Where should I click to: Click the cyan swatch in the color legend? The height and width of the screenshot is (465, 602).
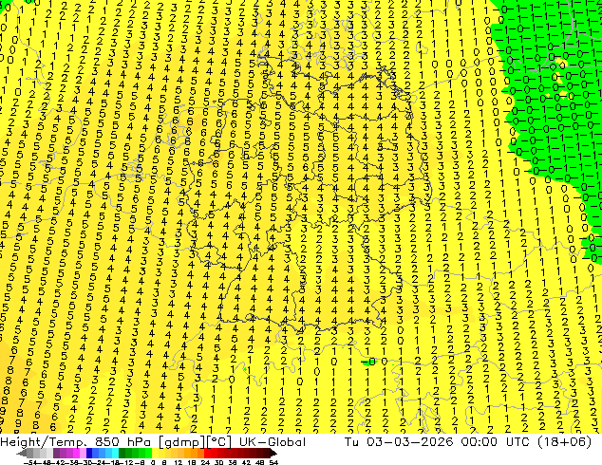point(116,454)
